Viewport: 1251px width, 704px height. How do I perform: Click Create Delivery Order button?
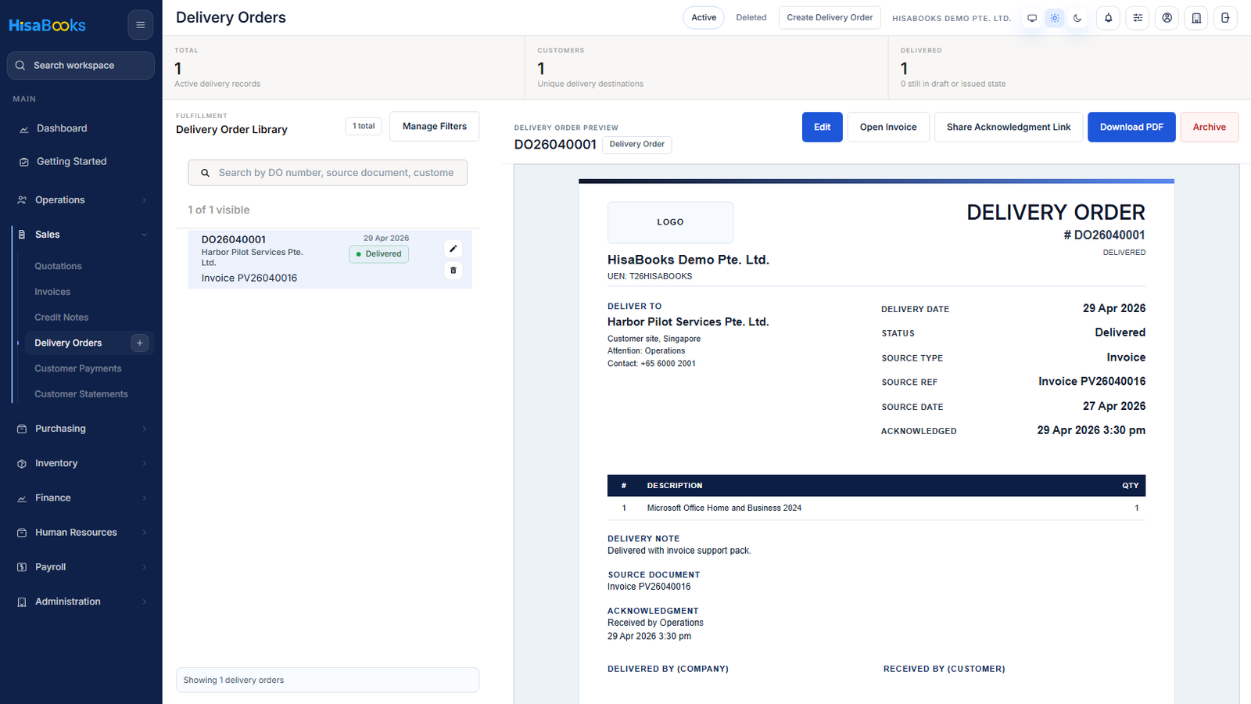[830, 18]
